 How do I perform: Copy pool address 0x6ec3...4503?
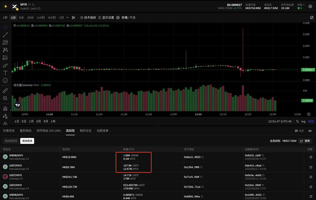click(x=203, y=157)
